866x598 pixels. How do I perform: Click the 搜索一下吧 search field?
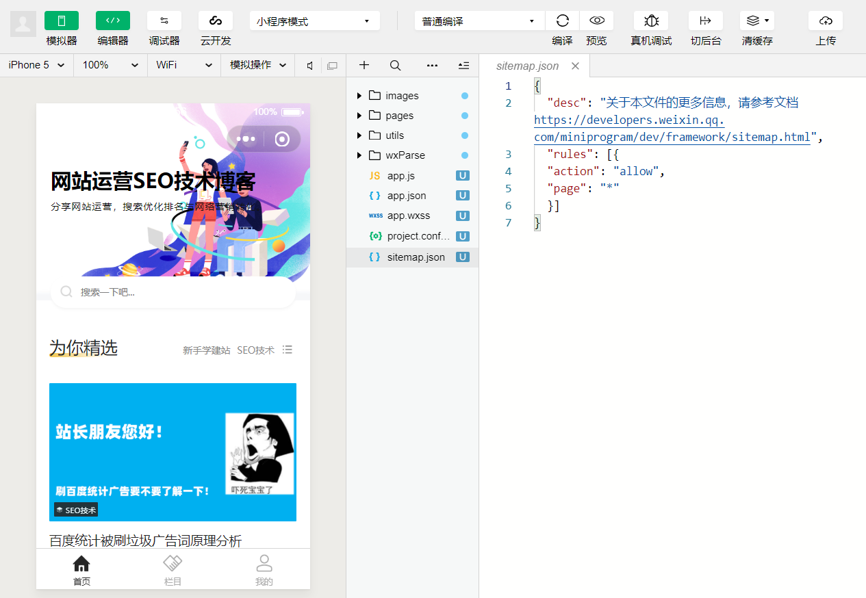173,291
